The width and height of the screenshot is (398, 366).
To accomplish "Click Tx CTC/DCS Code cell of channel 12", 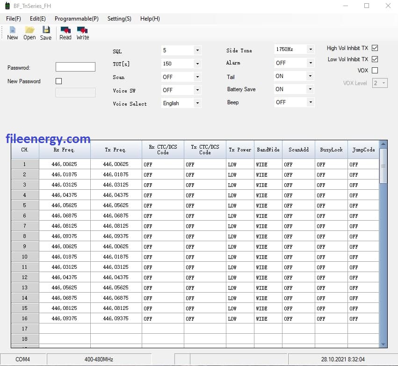I will click(205, 277).
